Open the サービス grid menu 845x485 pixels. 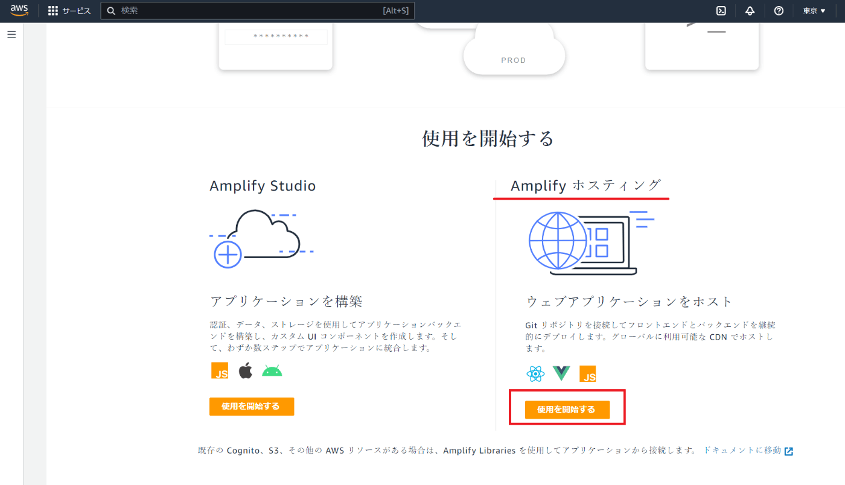[x=69, y=11]
